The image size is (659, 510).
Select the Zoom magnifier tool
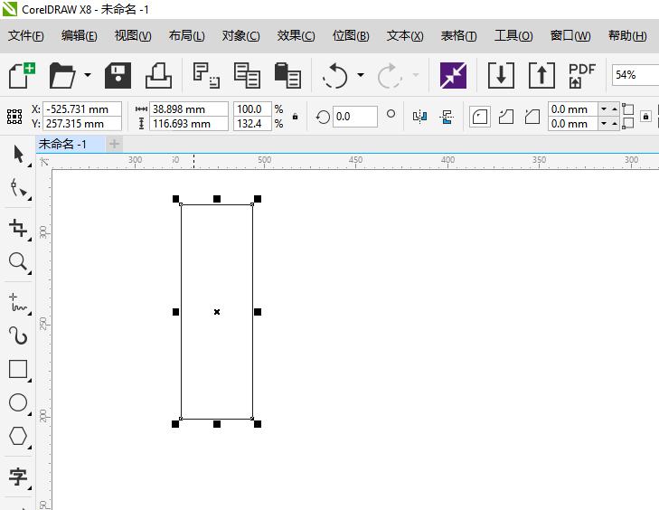(x=17, y=262)
